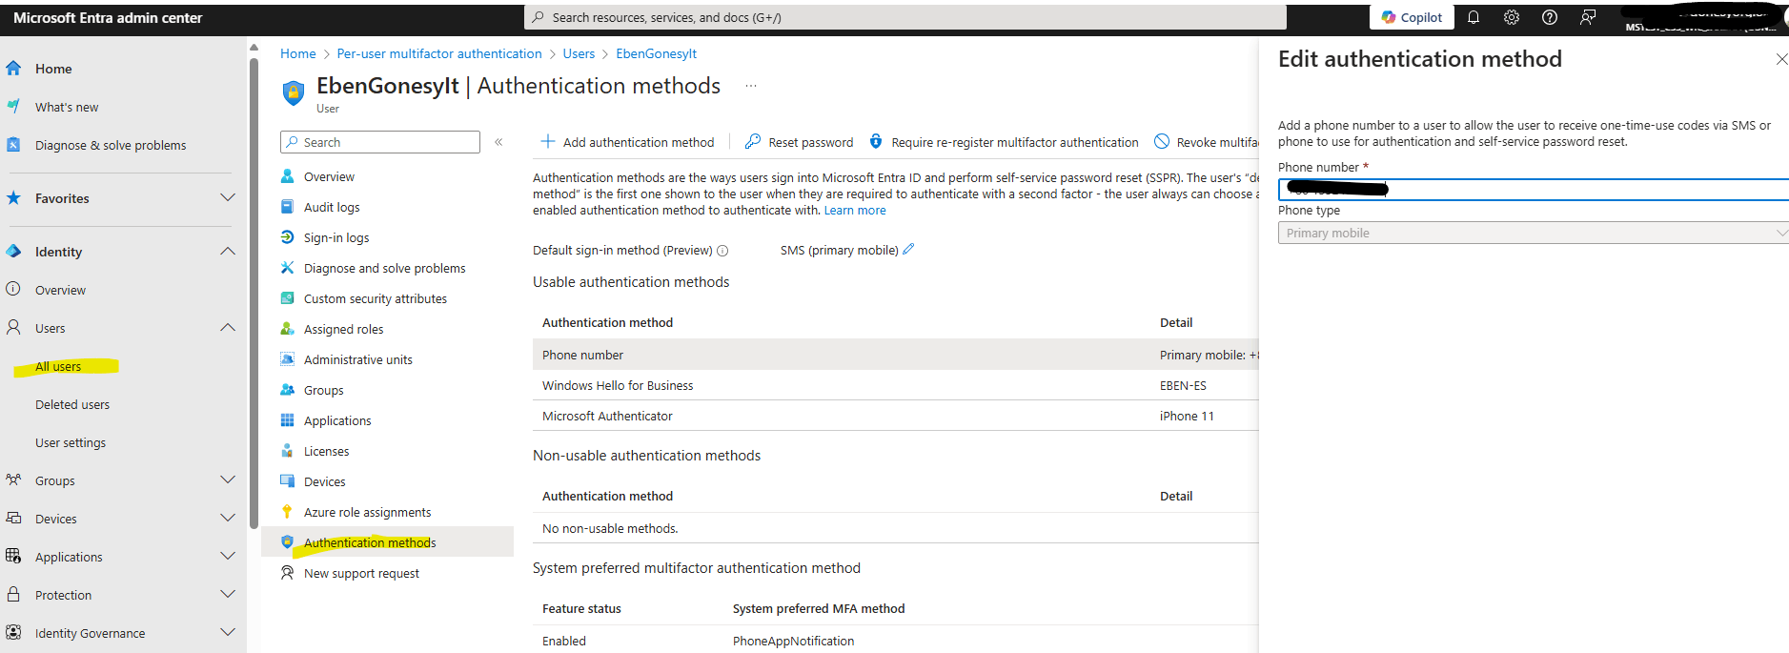Screen dimensions: 1789x653
Task: Open Identity Overview in left sidebar
Action: pyautogui.click(x=60, y=290)
